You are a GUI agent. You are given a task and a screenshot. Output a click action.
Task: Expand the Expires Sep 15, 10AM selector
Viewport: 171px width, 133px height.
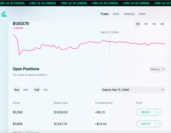tap(133, 90)
